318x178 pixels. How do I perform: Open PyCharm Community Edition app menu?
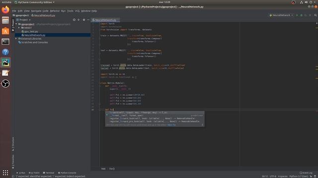pos(34,2)
